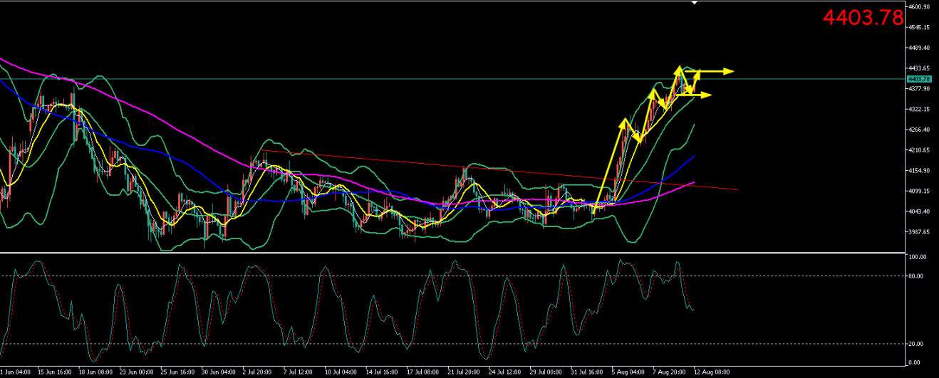Image resolution: width=939 pixels, height=378 pixels.
Task: Click the 4433.65 price axis label
Action: click(x=920, y=68)
